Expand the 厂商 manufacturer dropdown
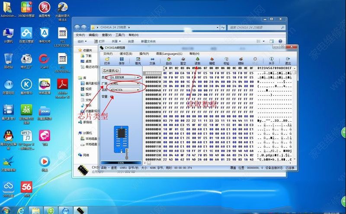 138,84
